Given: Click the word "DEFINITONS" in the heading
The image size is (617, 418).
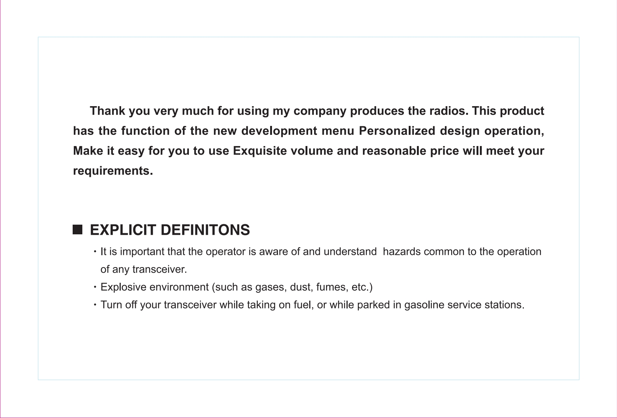Looking at the screenshot, I should point(205,230).
